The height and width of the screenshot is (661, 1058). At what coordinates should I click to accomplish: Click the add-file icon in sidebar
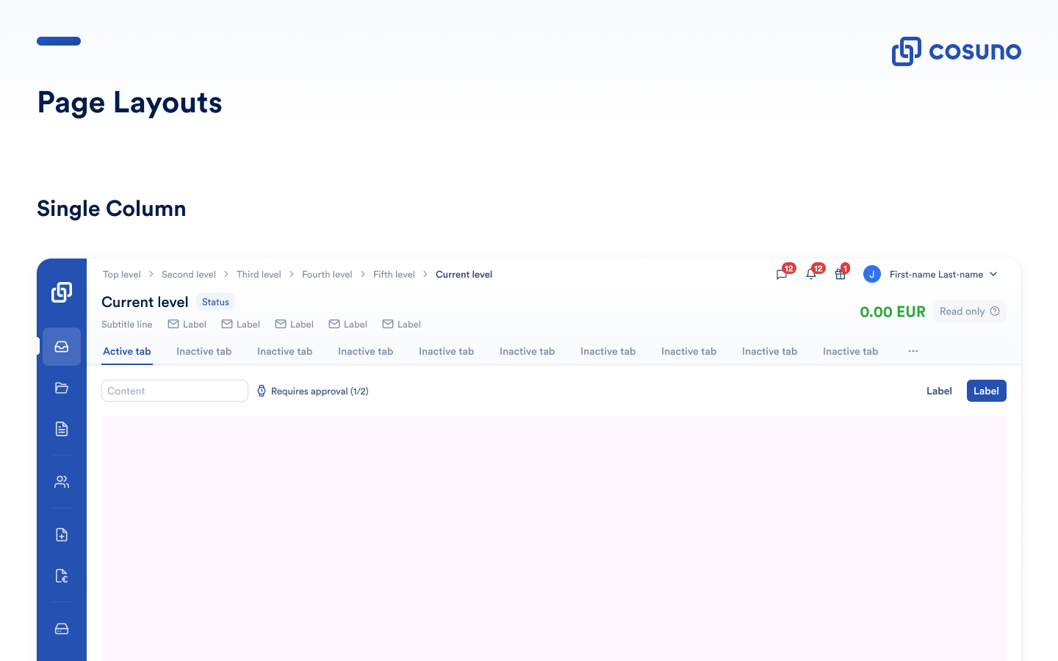(62, 535)
